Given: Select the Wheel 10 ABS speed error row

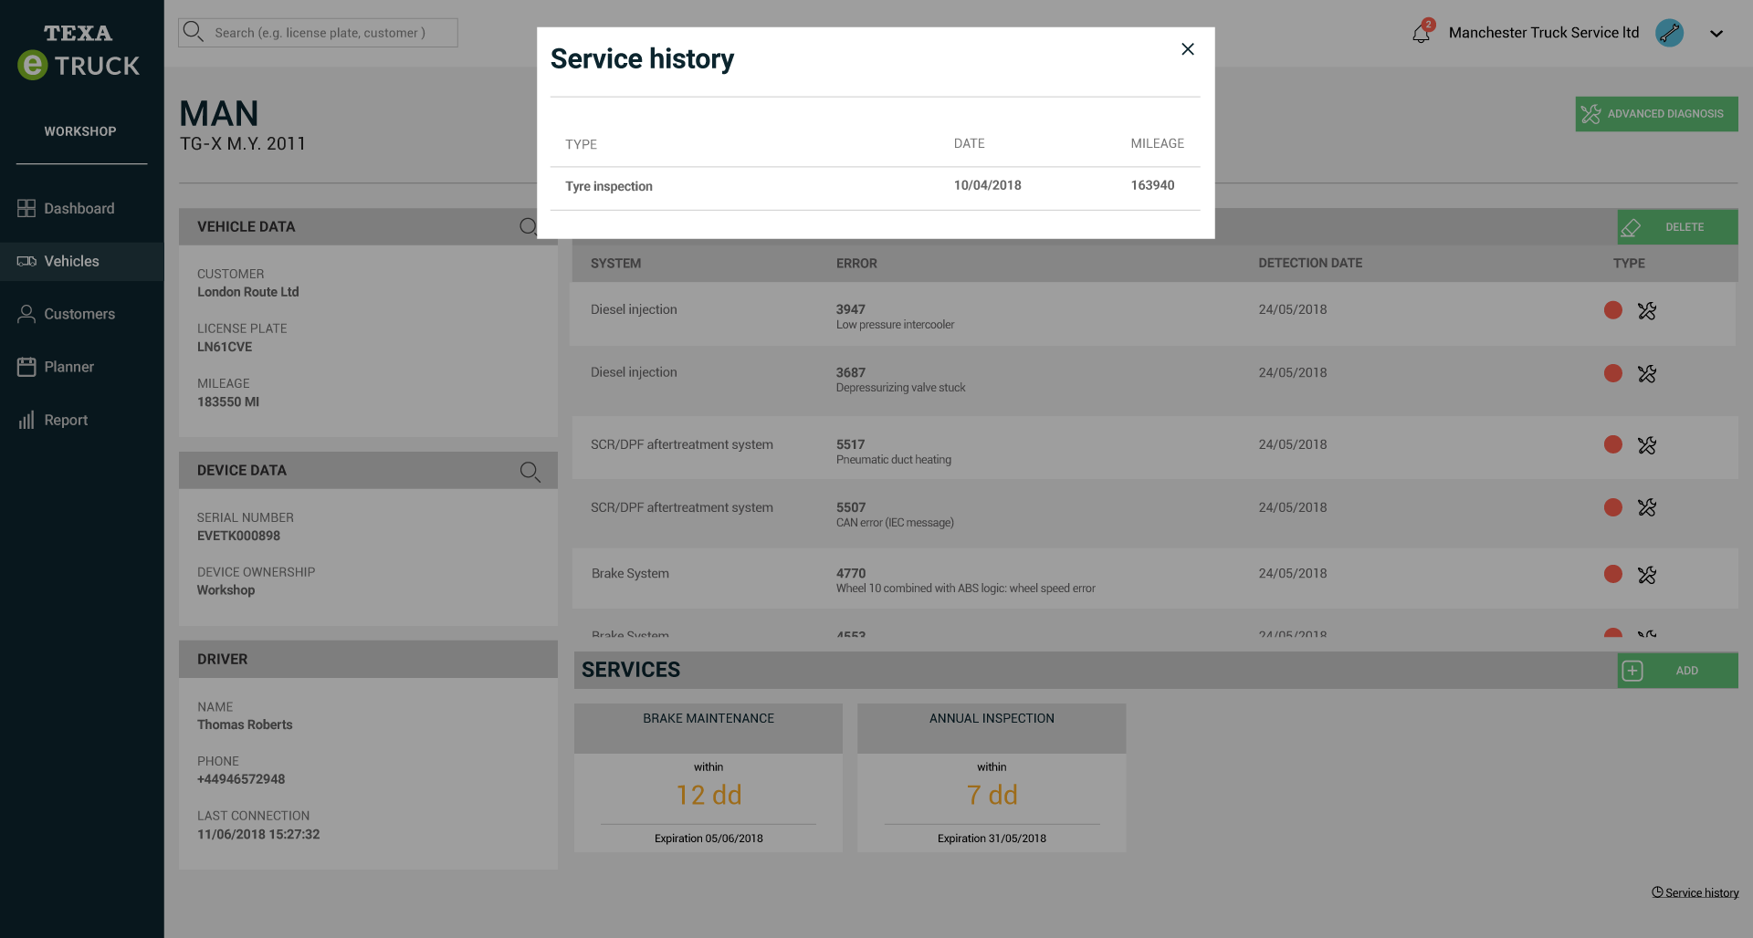Looking at the screenshot, I should pos(1153,578).
